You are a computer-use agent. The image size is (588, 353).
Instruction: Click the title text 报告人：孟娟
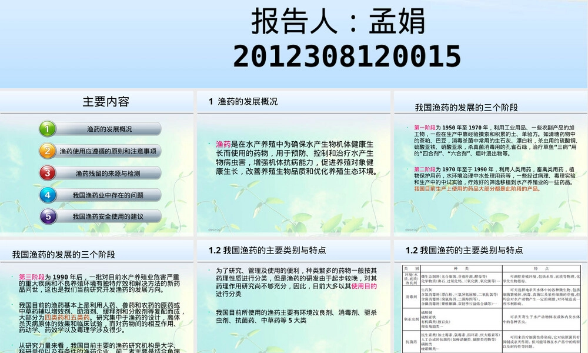[338, 21]
